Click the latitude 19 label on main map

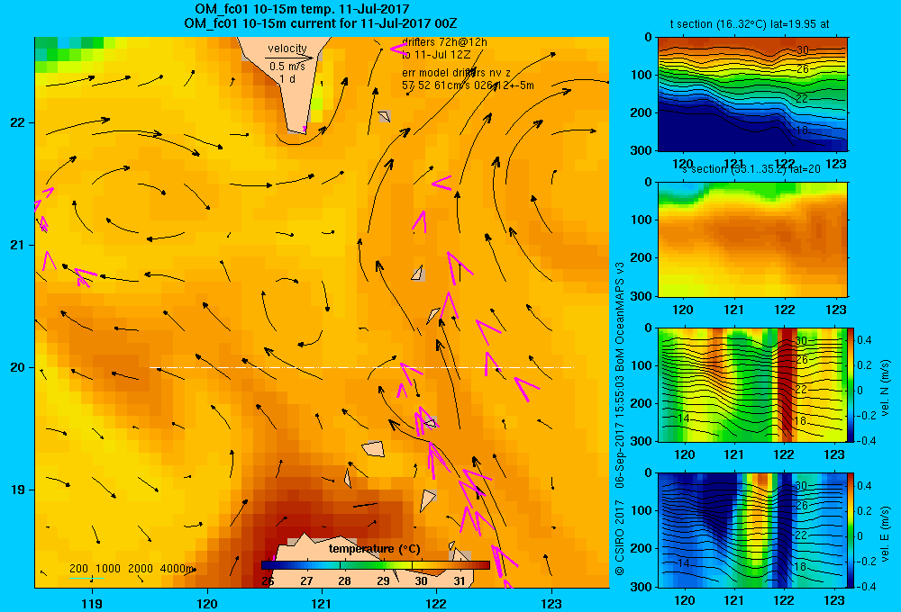(x=18, y=490)
